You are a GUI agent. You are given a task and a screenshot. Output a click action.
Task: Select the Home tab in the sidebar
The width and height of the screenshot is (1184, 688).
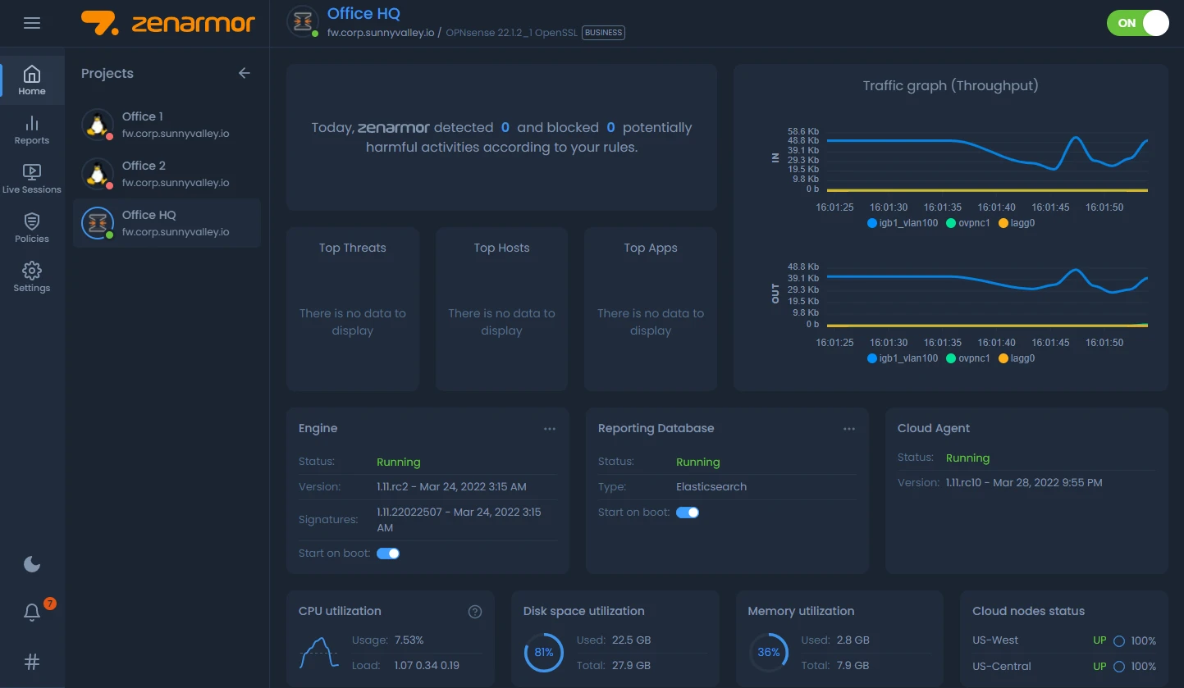[32, 80]
